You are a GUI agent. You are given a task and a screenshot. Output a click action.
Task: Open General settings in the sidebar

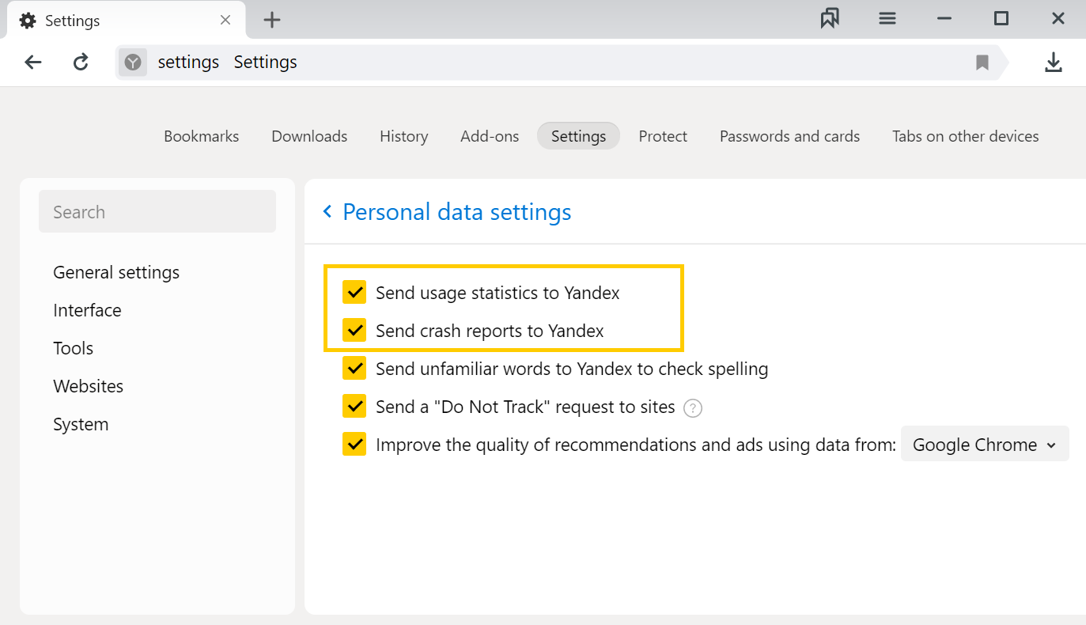click(x=116, y=272)
